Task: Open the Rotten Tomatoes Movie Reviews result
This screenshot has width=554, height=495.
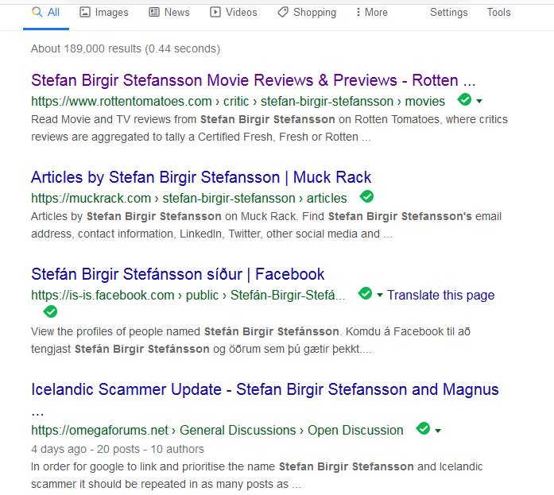Action: point(253,80)
